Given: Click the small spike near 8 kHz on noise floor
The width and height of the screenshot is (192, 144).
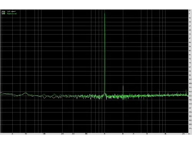Looking at the screenshot, I should (x=160, y=93).
